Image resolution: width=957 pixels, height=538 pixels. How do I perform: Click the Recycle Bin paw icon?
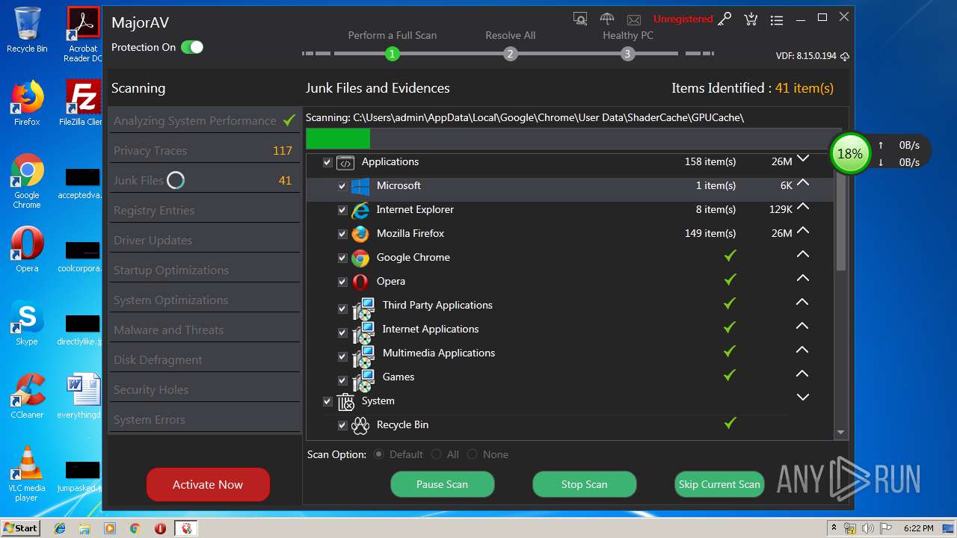click(x=360, y=425)
